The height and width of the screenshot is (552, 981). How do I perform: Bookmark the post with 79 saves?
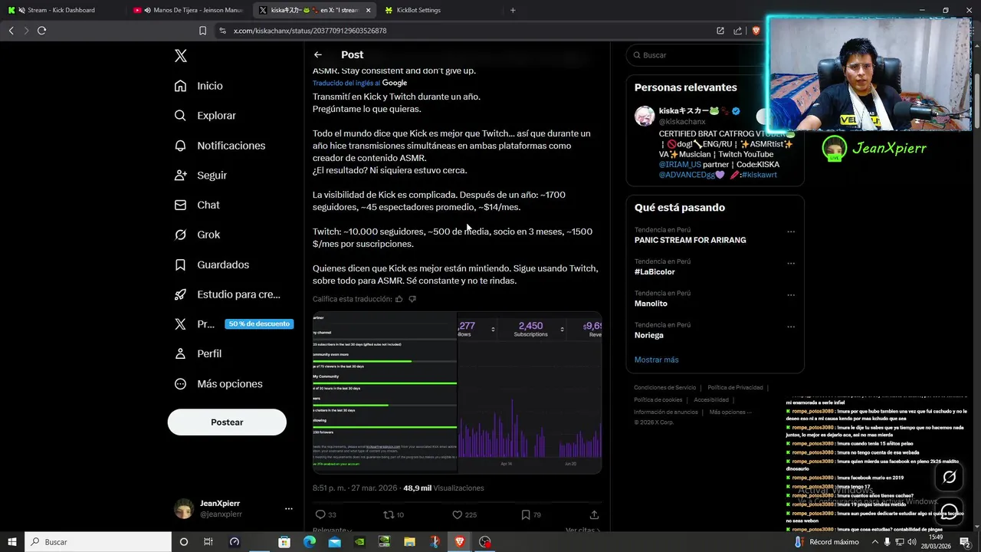pyautogui.click(x=531, y=514)
